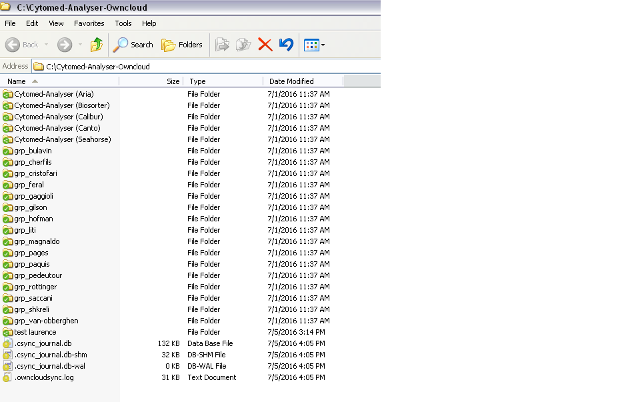640x402 pixels.
Task: Expand the Back button history arrow
Action: [47, 45]
